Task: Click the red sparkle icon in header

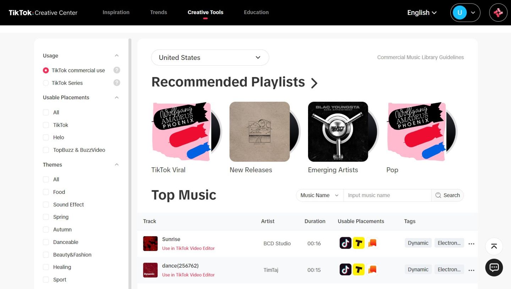Action: click(498, 13)
